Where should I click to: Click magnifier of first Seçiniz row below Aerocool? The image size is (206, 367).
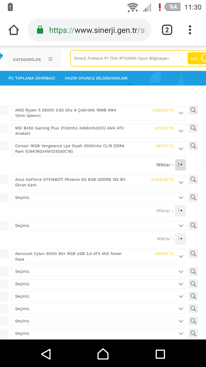tap(193, 271)
